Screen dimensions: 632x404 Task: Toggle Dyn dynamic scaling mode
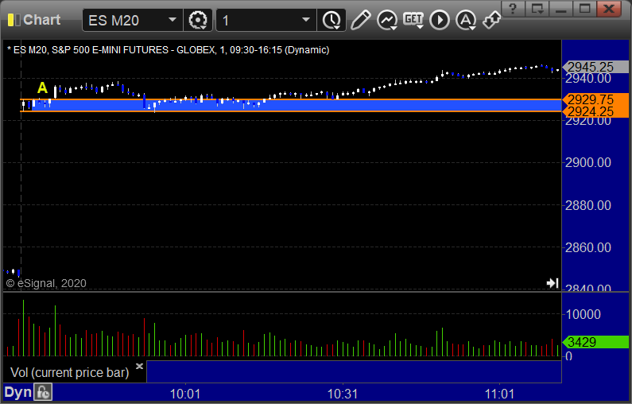[17, 392]
